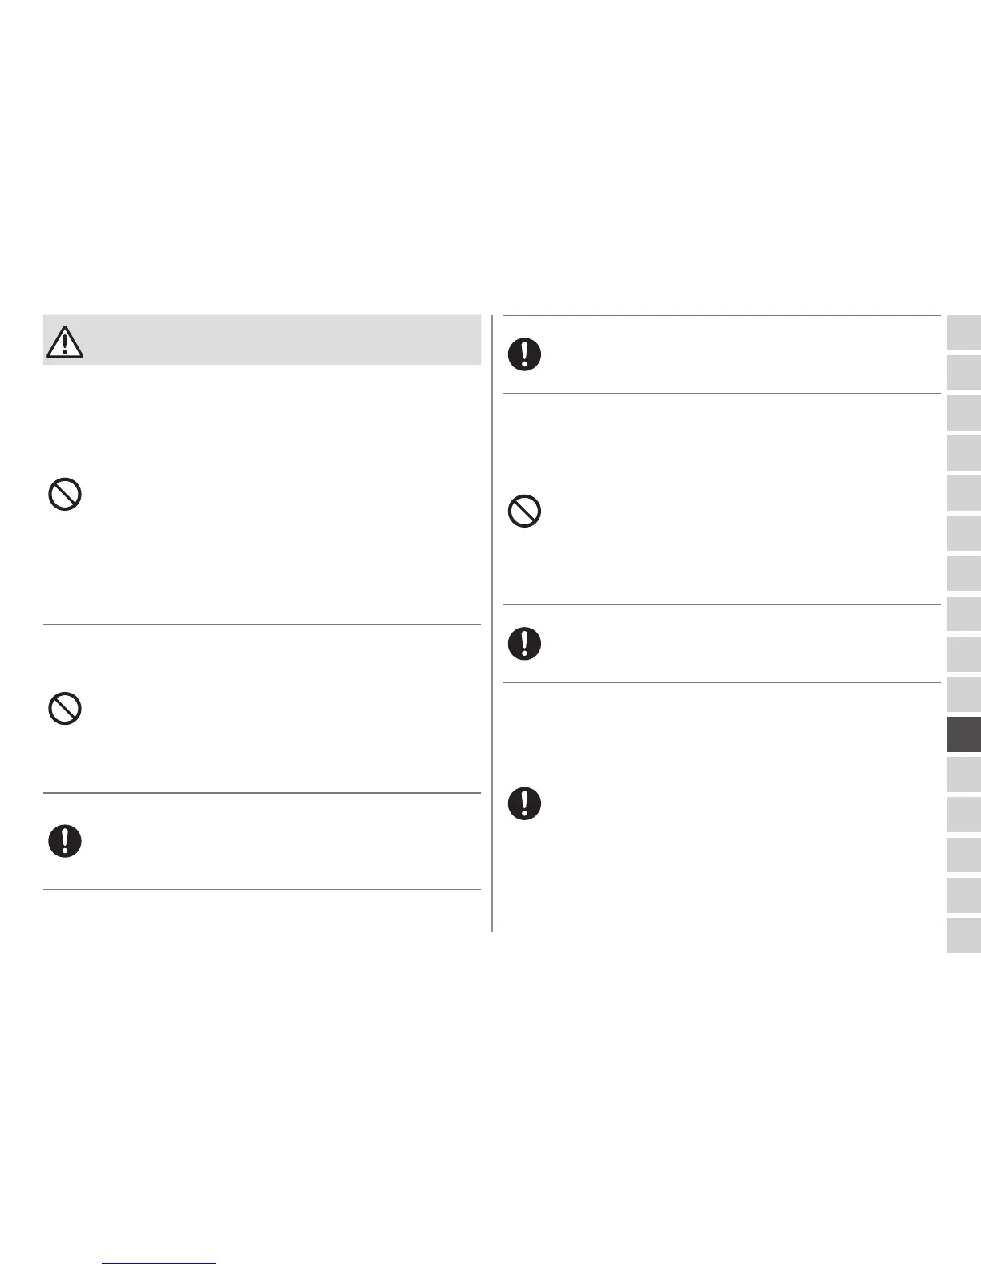Image resolution: width=981 pixels, height=1270 pixels.
Task: Click the bottom exclamation icon in the right column
Action: (524, 803)
